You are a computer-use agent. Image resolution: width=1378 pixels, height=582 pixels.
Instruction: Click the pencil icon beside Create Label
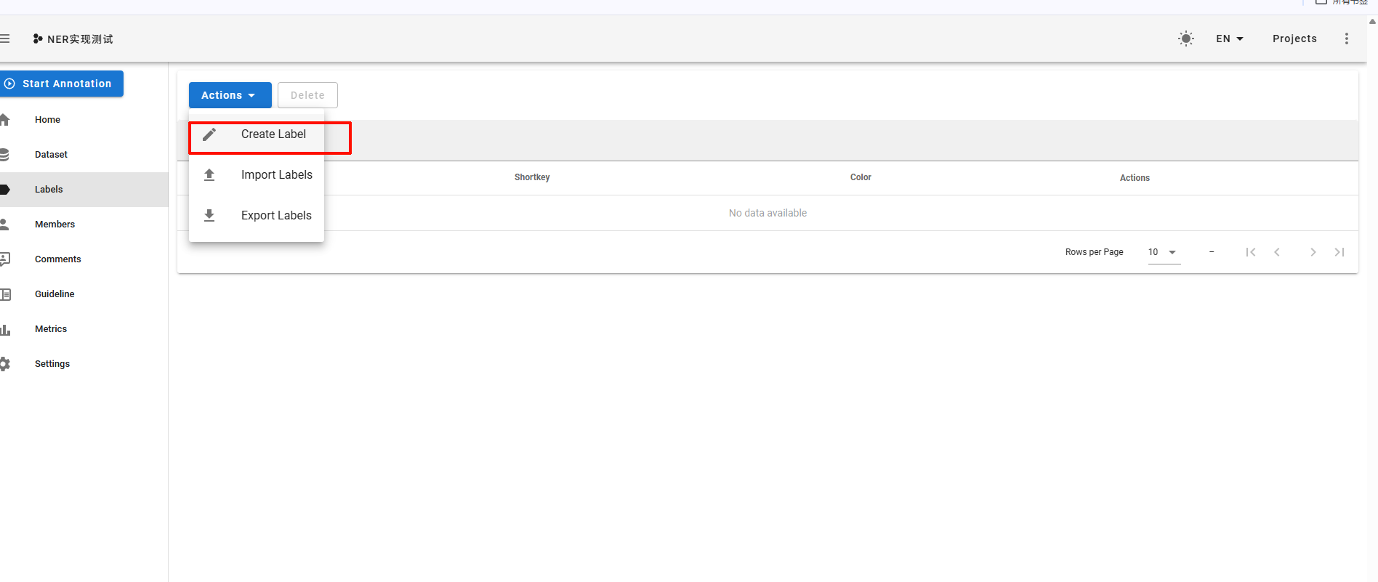tap(209, 134)
